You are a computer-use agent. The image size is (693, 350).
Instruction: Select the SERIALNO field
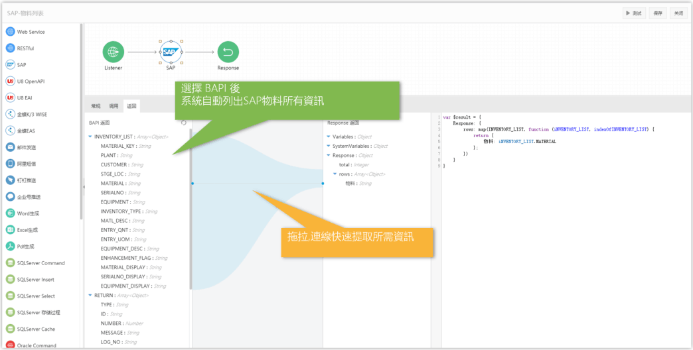point(120,192)
